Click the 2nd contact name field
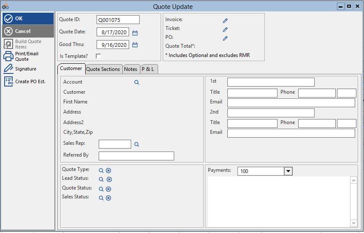364x233 pixels. 271,113
